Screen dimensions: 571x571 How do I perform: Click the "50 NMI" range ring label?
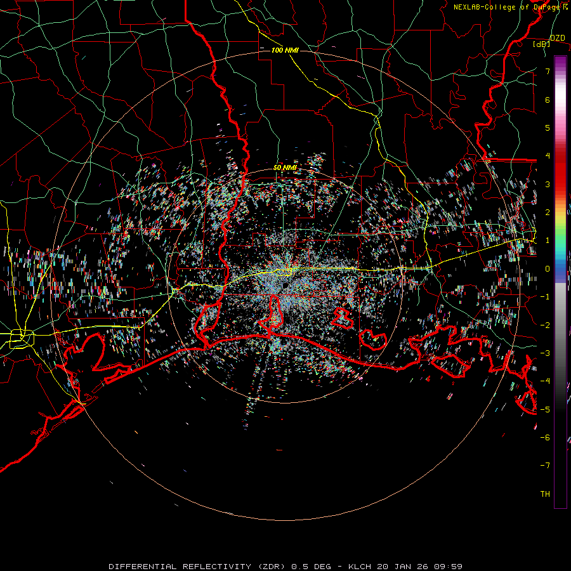tap(285, 167)
